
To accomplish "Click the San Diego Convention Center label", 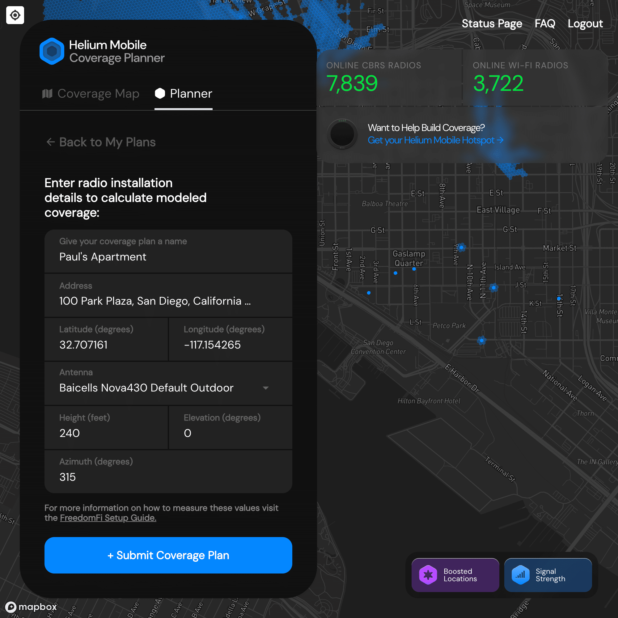I will pos(378,347).
